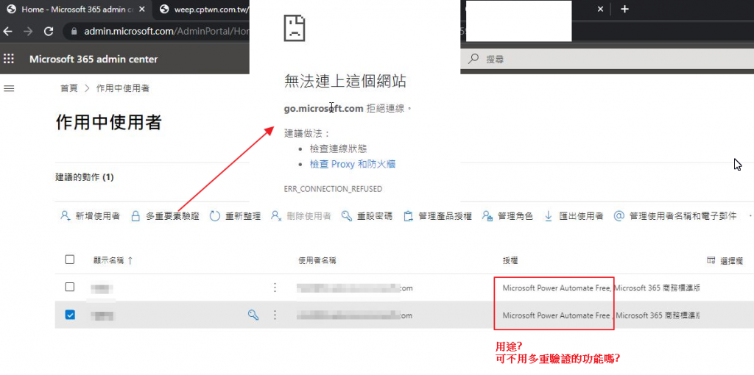Open more actions dots for second user
Image resolution: width=754 pixels, height=375 pixels.
pyautogui.click(x=275, y=315)
